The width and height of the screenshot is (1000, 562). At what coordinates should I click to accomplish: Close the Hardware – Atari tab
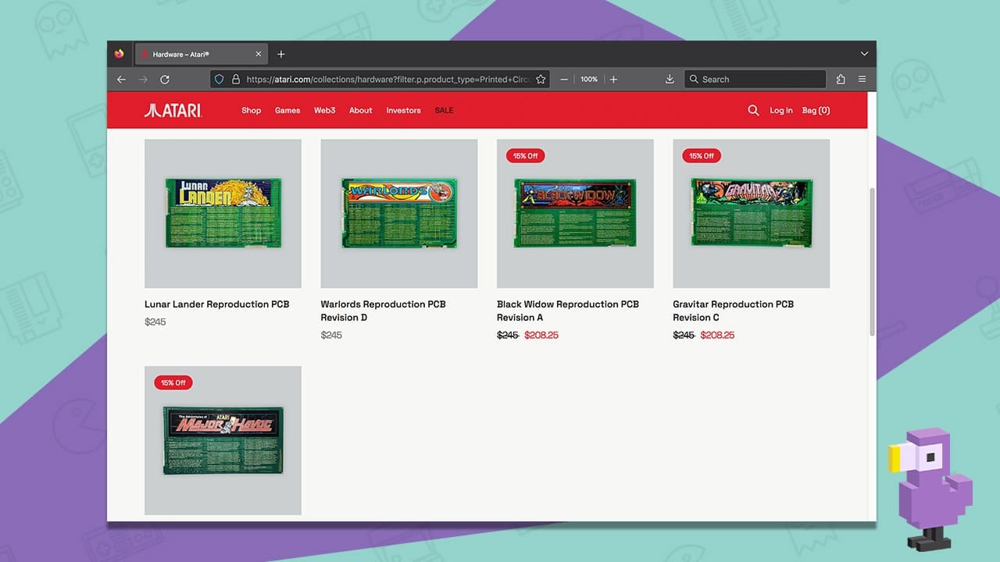tap(259, 54)
